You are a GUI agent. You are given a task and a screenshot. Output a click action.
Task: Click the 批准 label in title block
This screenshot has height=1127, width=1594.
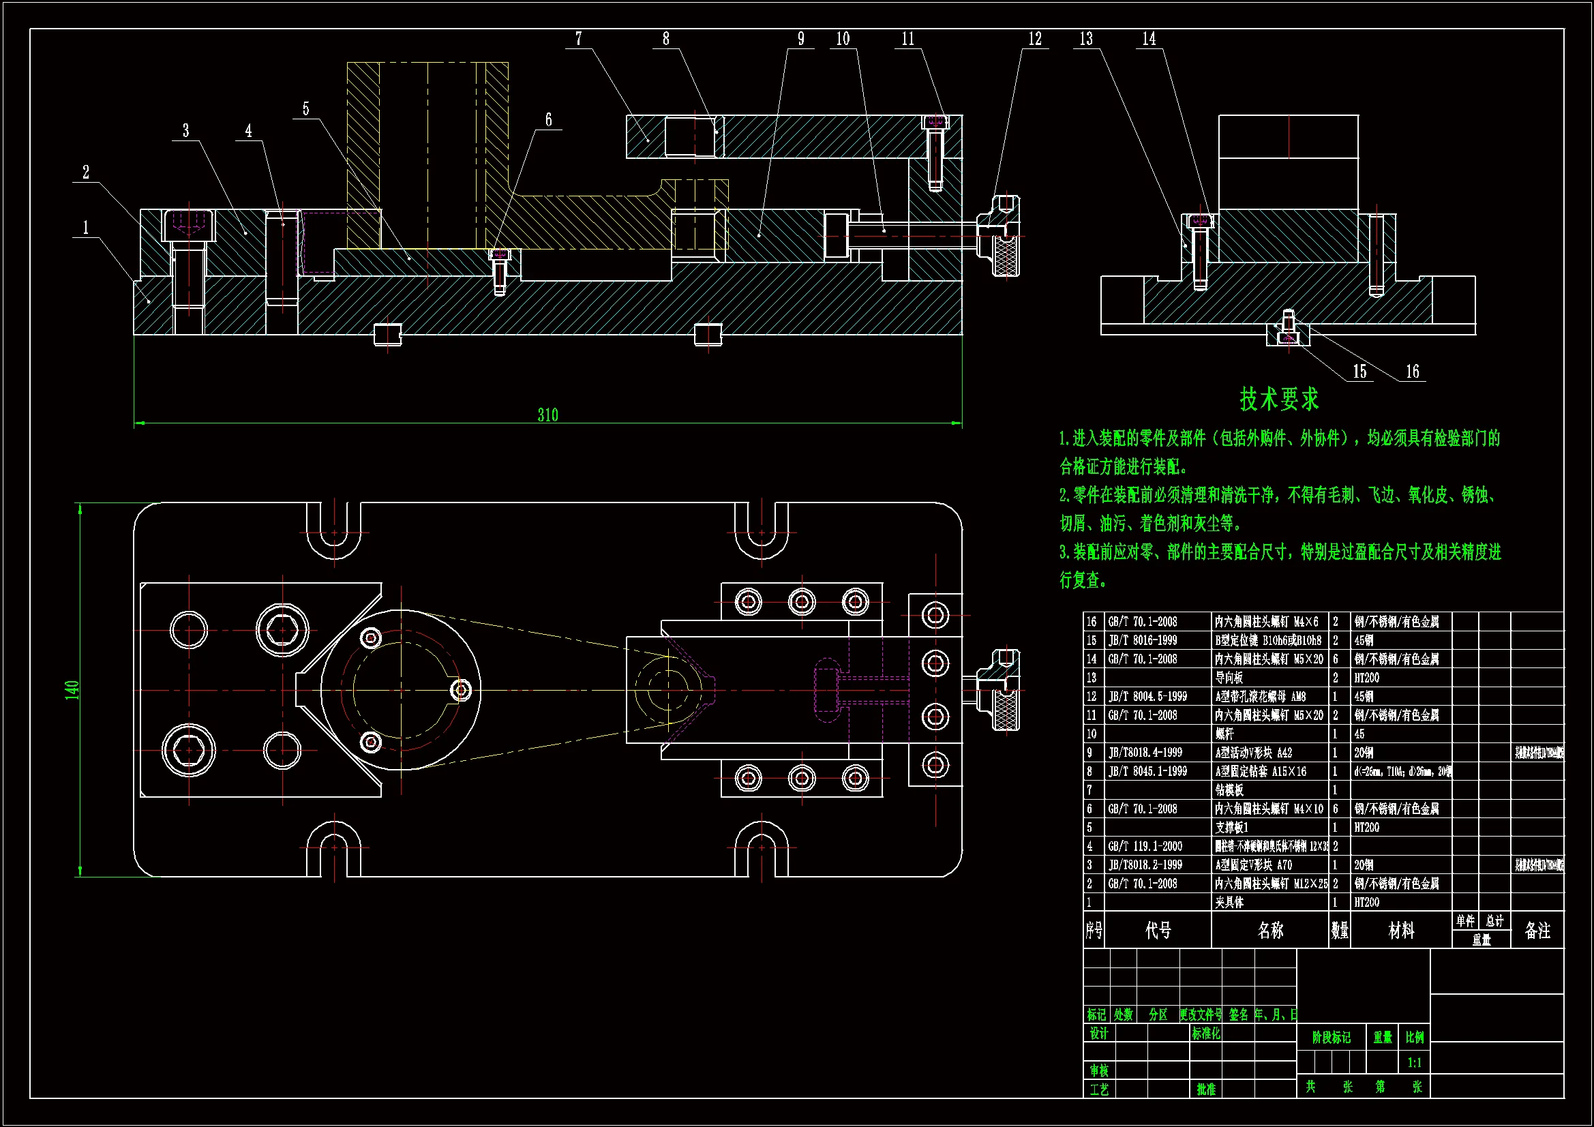point(1206,1090)
